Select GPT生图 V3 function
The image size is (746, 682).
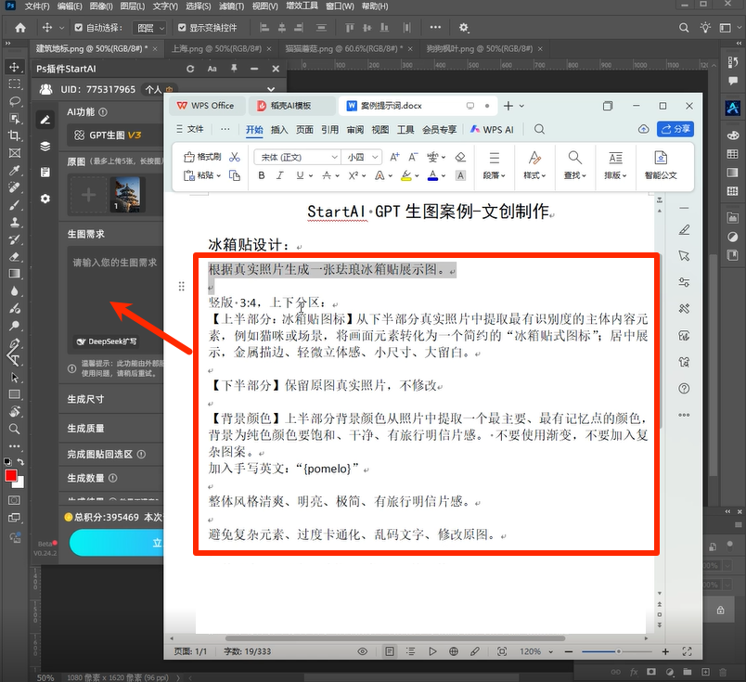(x=114, y=135)
